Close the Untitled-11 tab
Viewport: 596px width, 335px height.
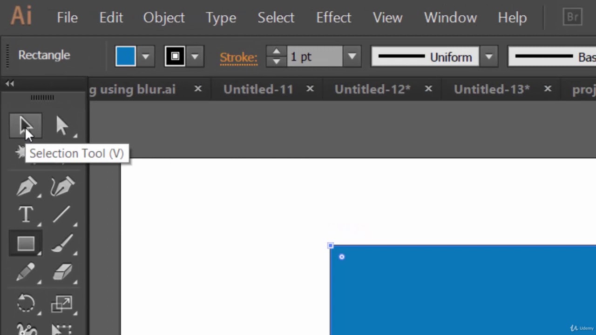pyautogui.click(x=310, y=88)
